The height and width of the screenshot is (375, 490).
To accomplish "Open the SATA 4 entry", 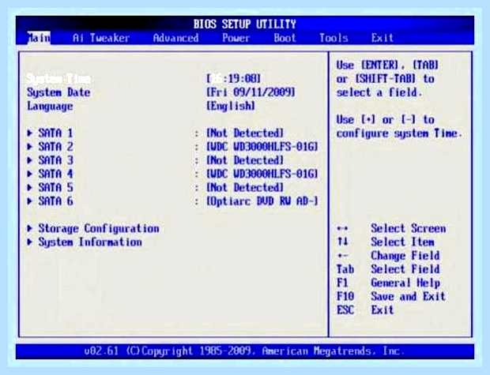I will [x=55, y=174].
